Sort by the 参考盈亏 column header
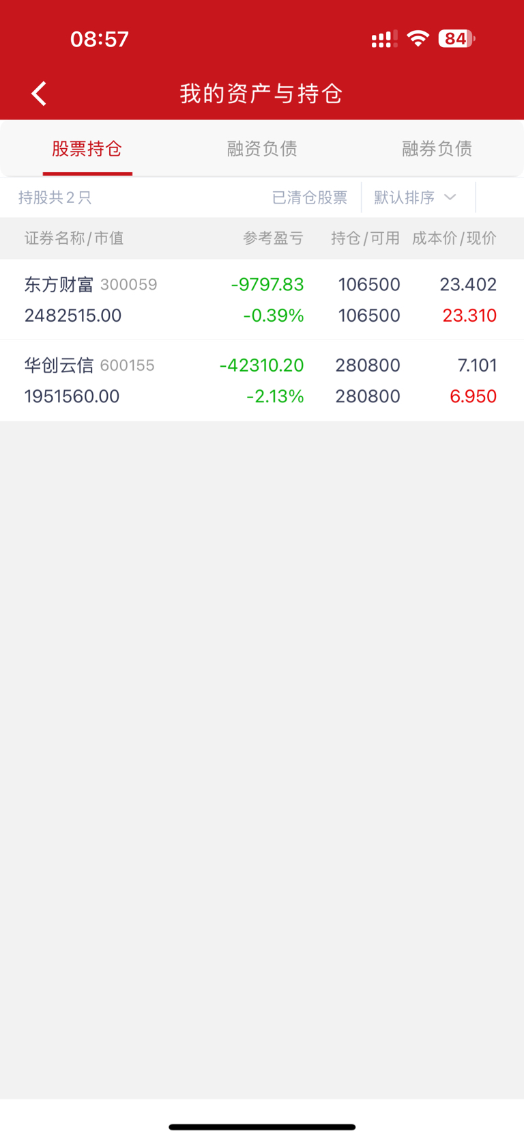Viewport: 524px width, 1140px height. [273, 238]
